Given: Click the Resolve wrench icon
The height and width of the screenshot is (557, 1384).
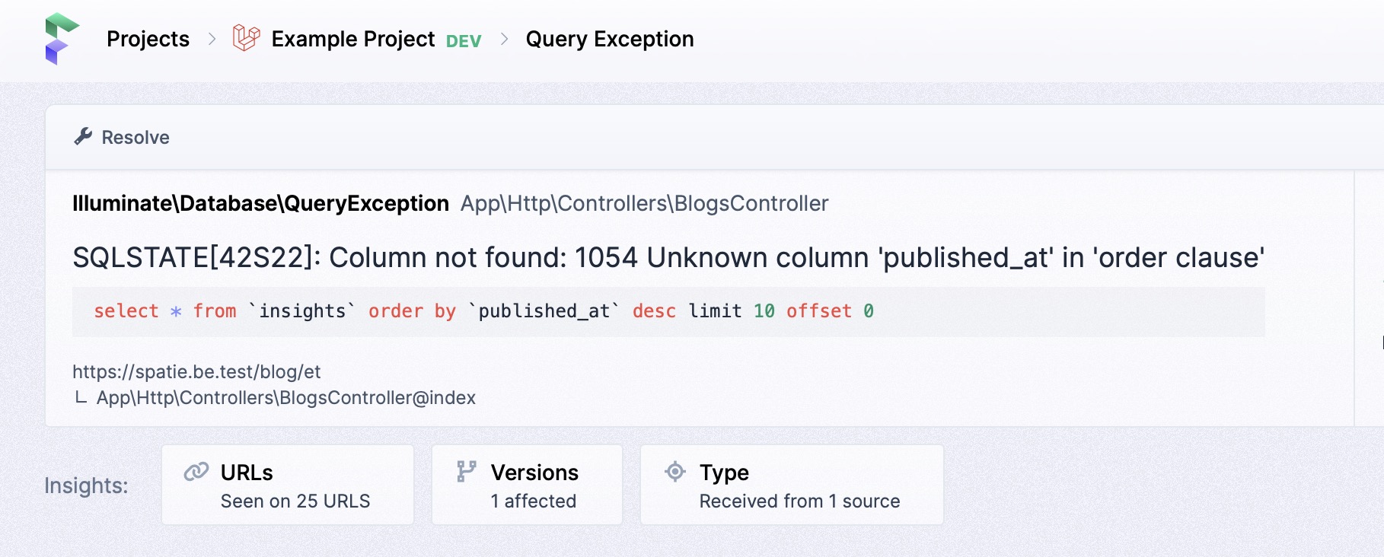Looking at the screenshot, I should [x=83, y=136].
